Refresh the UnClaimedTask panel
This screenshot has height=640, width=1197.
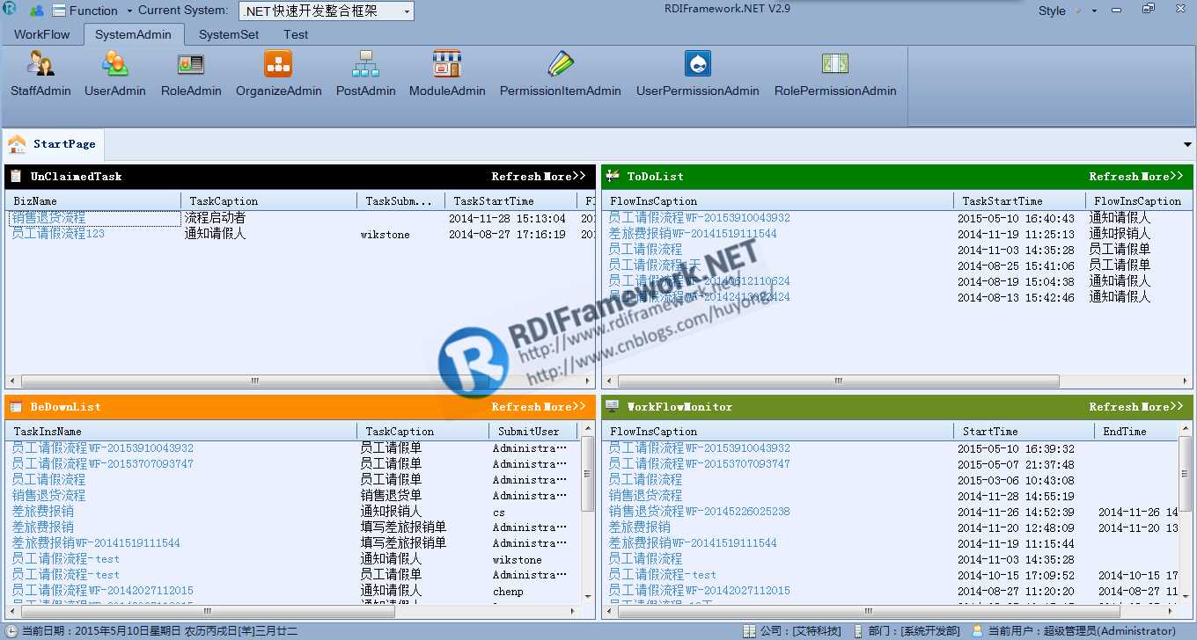tap(517, 176)
